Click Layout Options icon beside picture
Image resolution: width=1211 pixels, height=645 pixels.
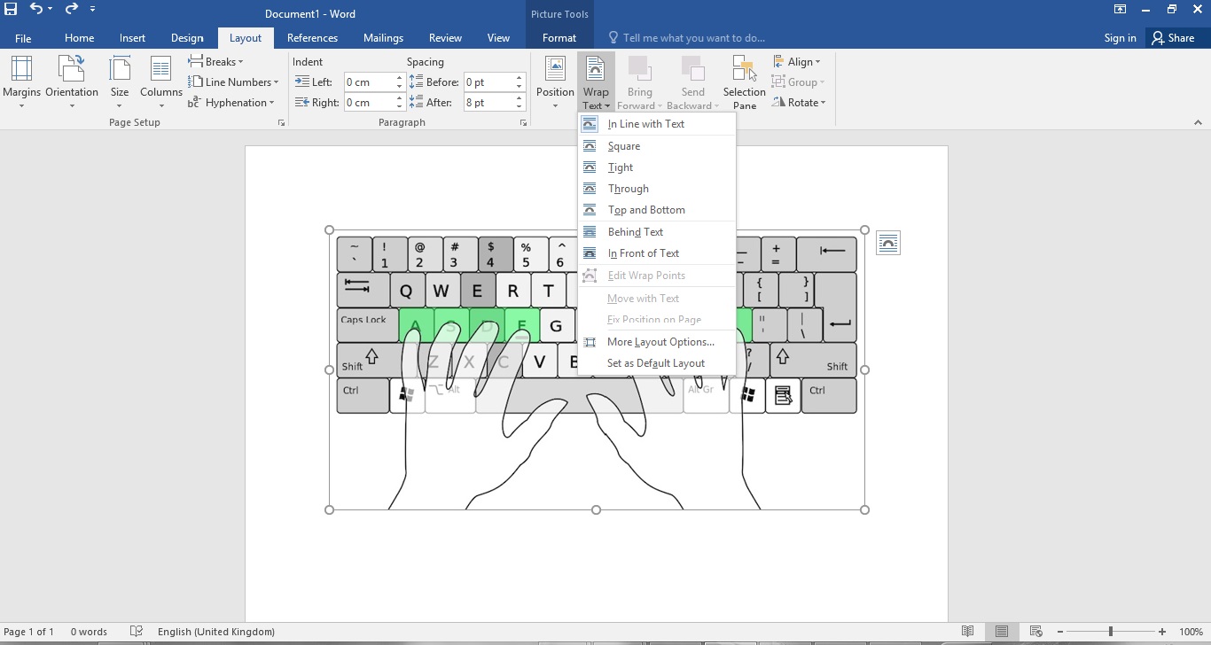[x=887, y=243]
